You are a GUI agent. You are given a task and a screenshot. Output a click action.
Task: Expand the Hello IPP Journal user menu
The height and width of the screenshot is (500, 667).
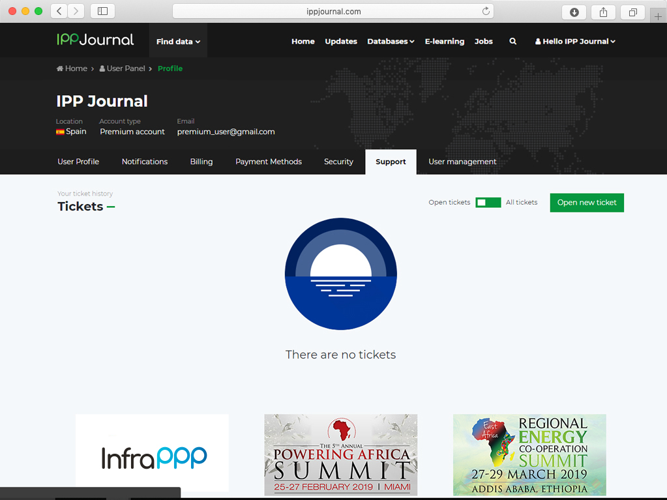click(575, 41)
